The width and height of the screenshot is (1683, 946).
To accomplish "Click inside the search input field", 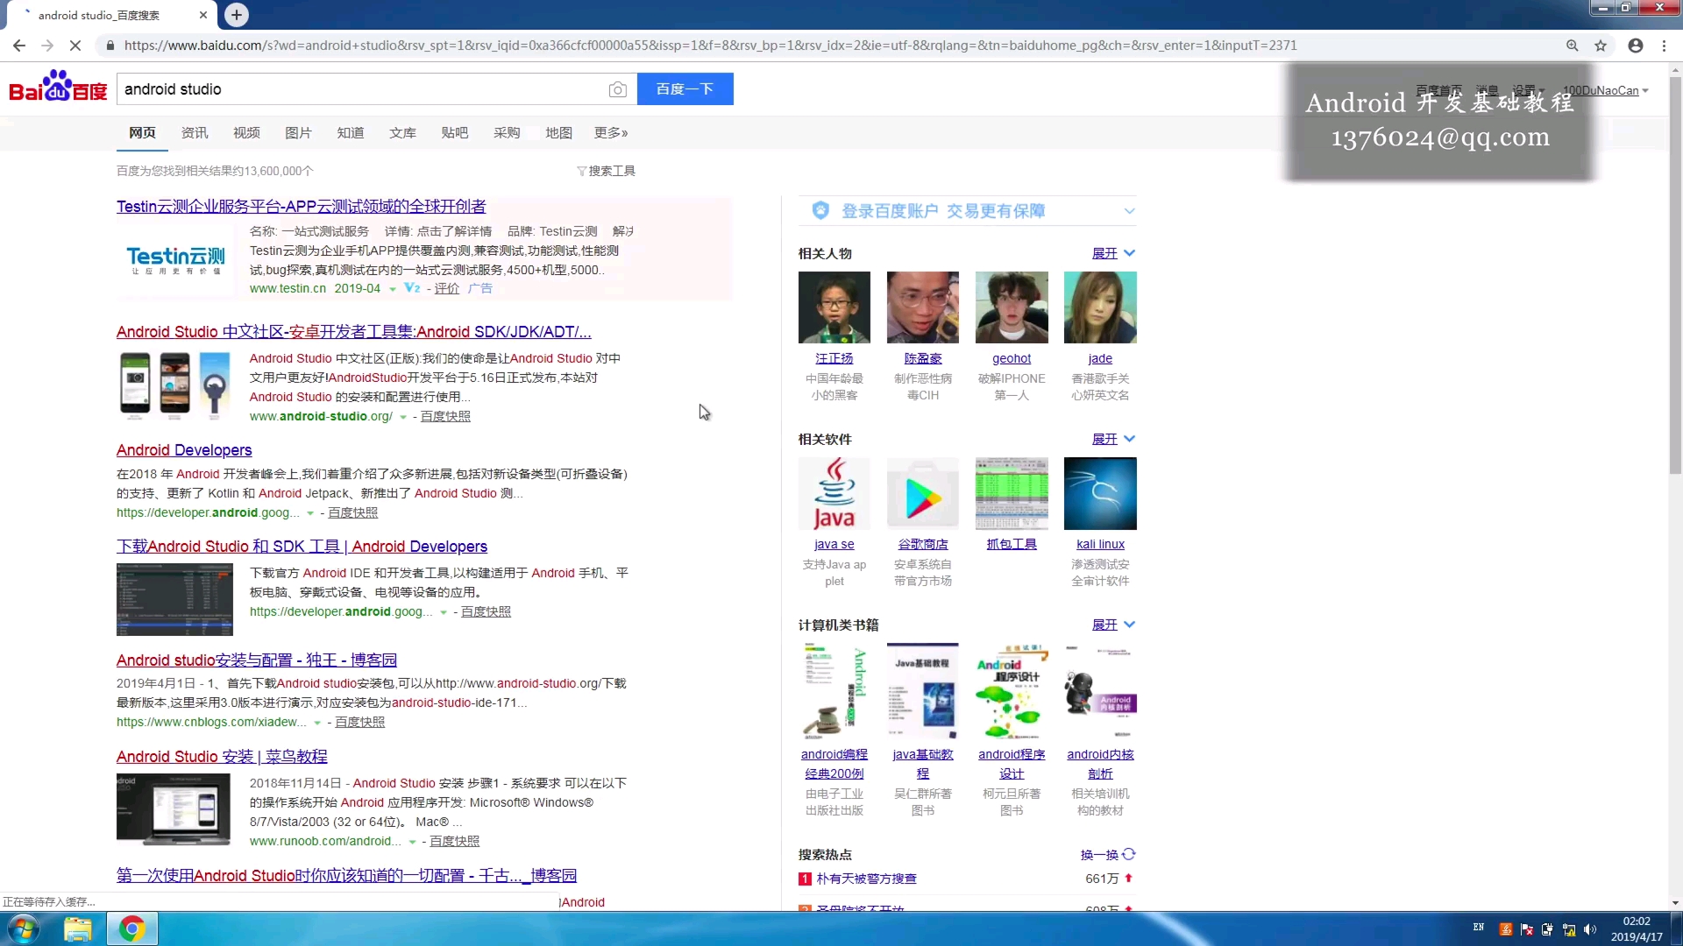I will pos(351,88).
